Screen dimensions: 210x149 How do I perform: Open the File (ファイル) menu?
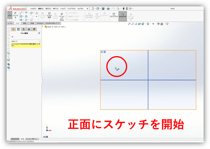click(33, 8)
